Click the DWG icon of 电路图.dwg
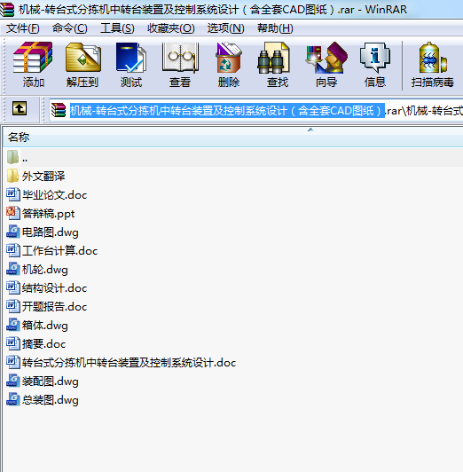Viewport: 463px width, 472px height. [13, 232]
